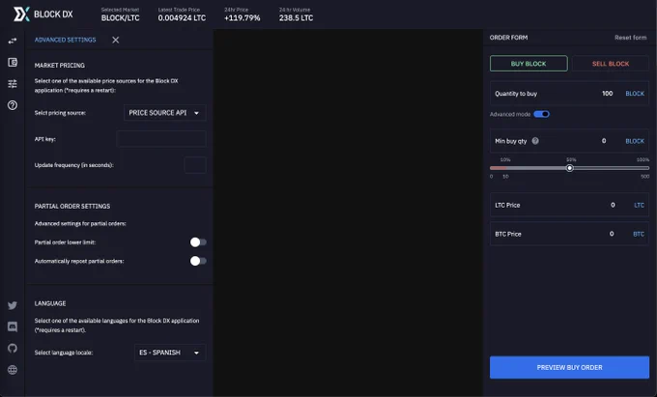Viewport: 657px width, 397px height.
Task: Click into the API key field
Action: [x=161, y=139]
